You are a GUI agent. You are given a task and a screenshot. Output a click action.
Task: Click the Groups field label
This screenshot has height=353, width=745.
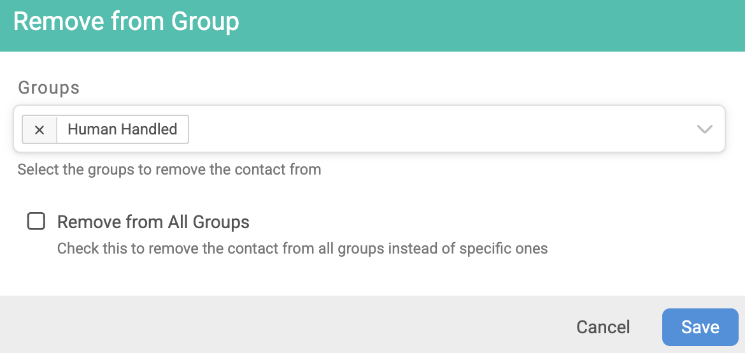pyautogui.click(x=48, y=87)
